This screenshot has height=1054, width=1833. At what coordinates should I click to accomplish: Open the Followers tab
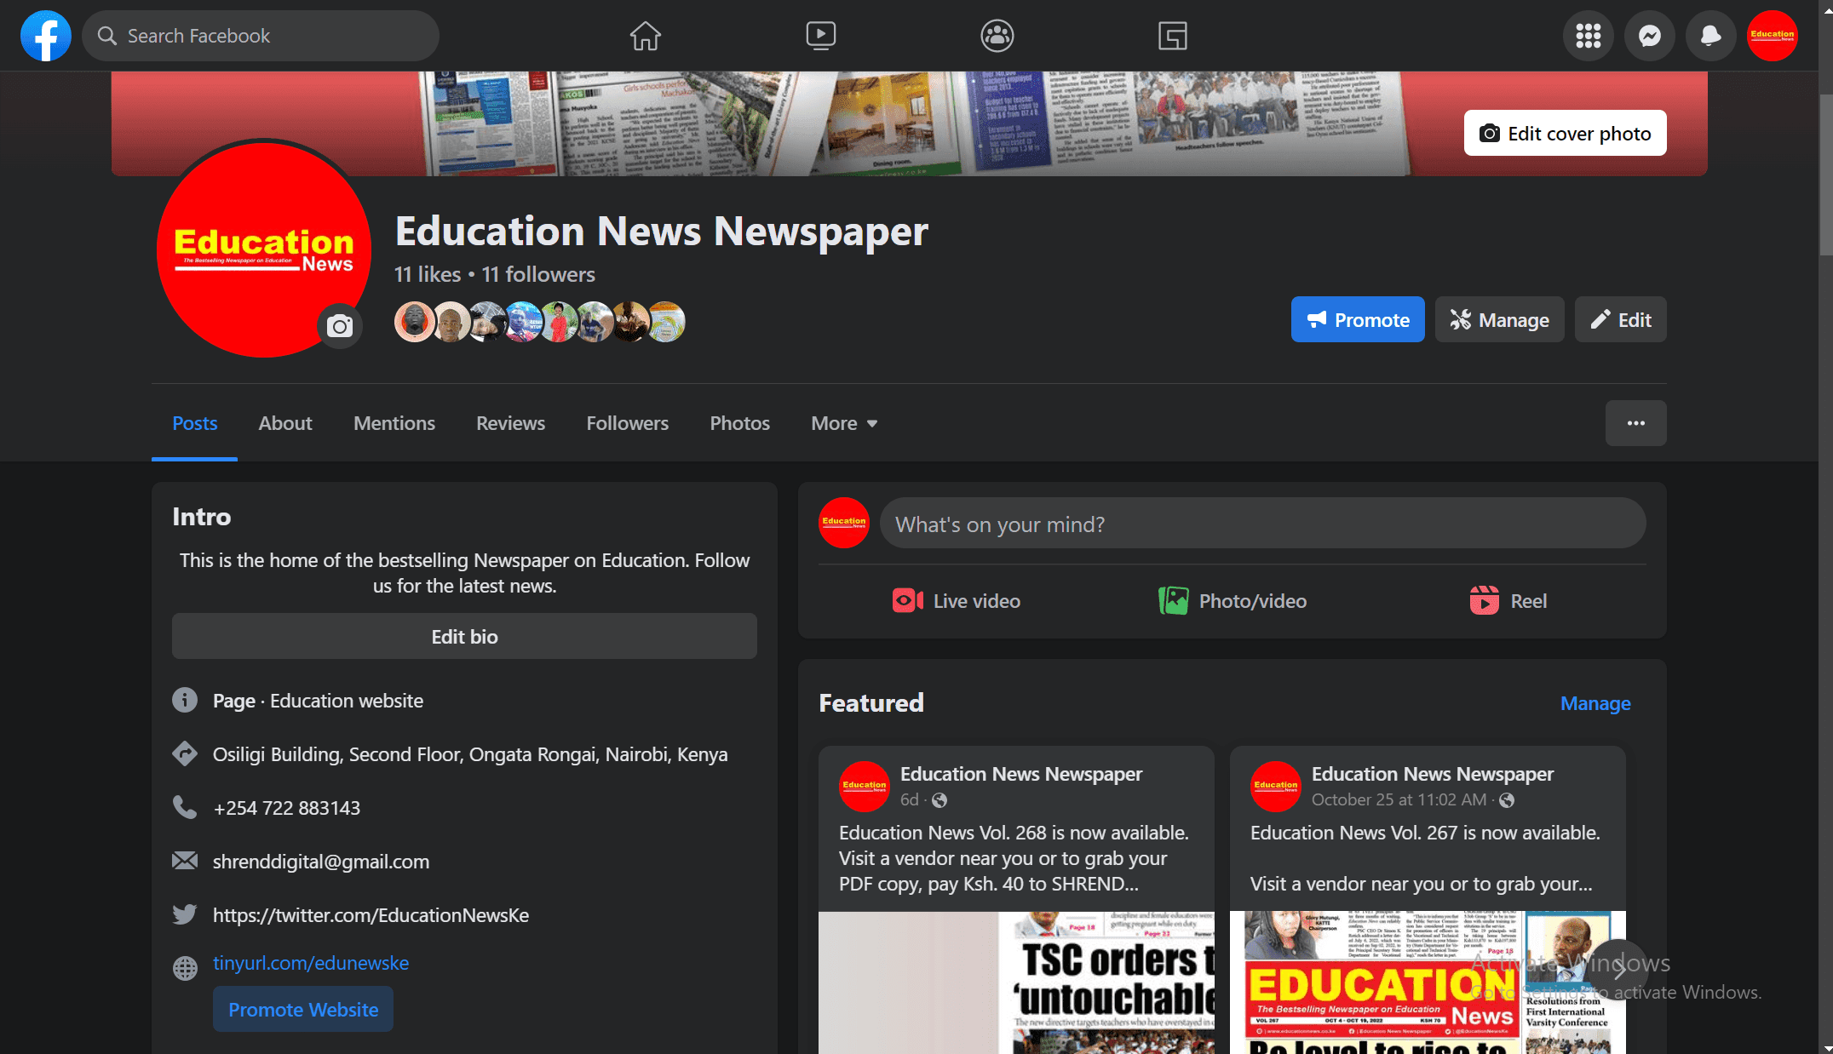click(628, 423)
